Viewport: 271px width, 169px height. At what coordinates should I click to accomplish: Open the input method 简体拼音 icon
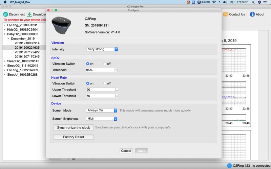204,2
